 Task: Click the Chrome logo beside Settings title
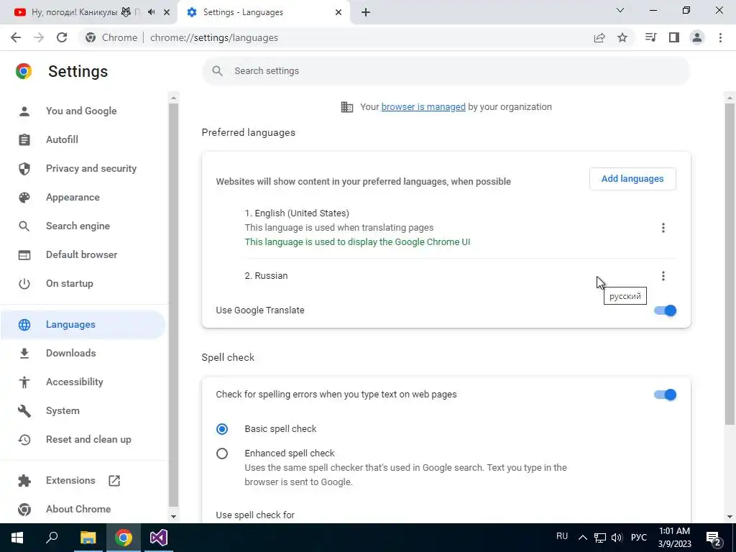click(24, 71)
